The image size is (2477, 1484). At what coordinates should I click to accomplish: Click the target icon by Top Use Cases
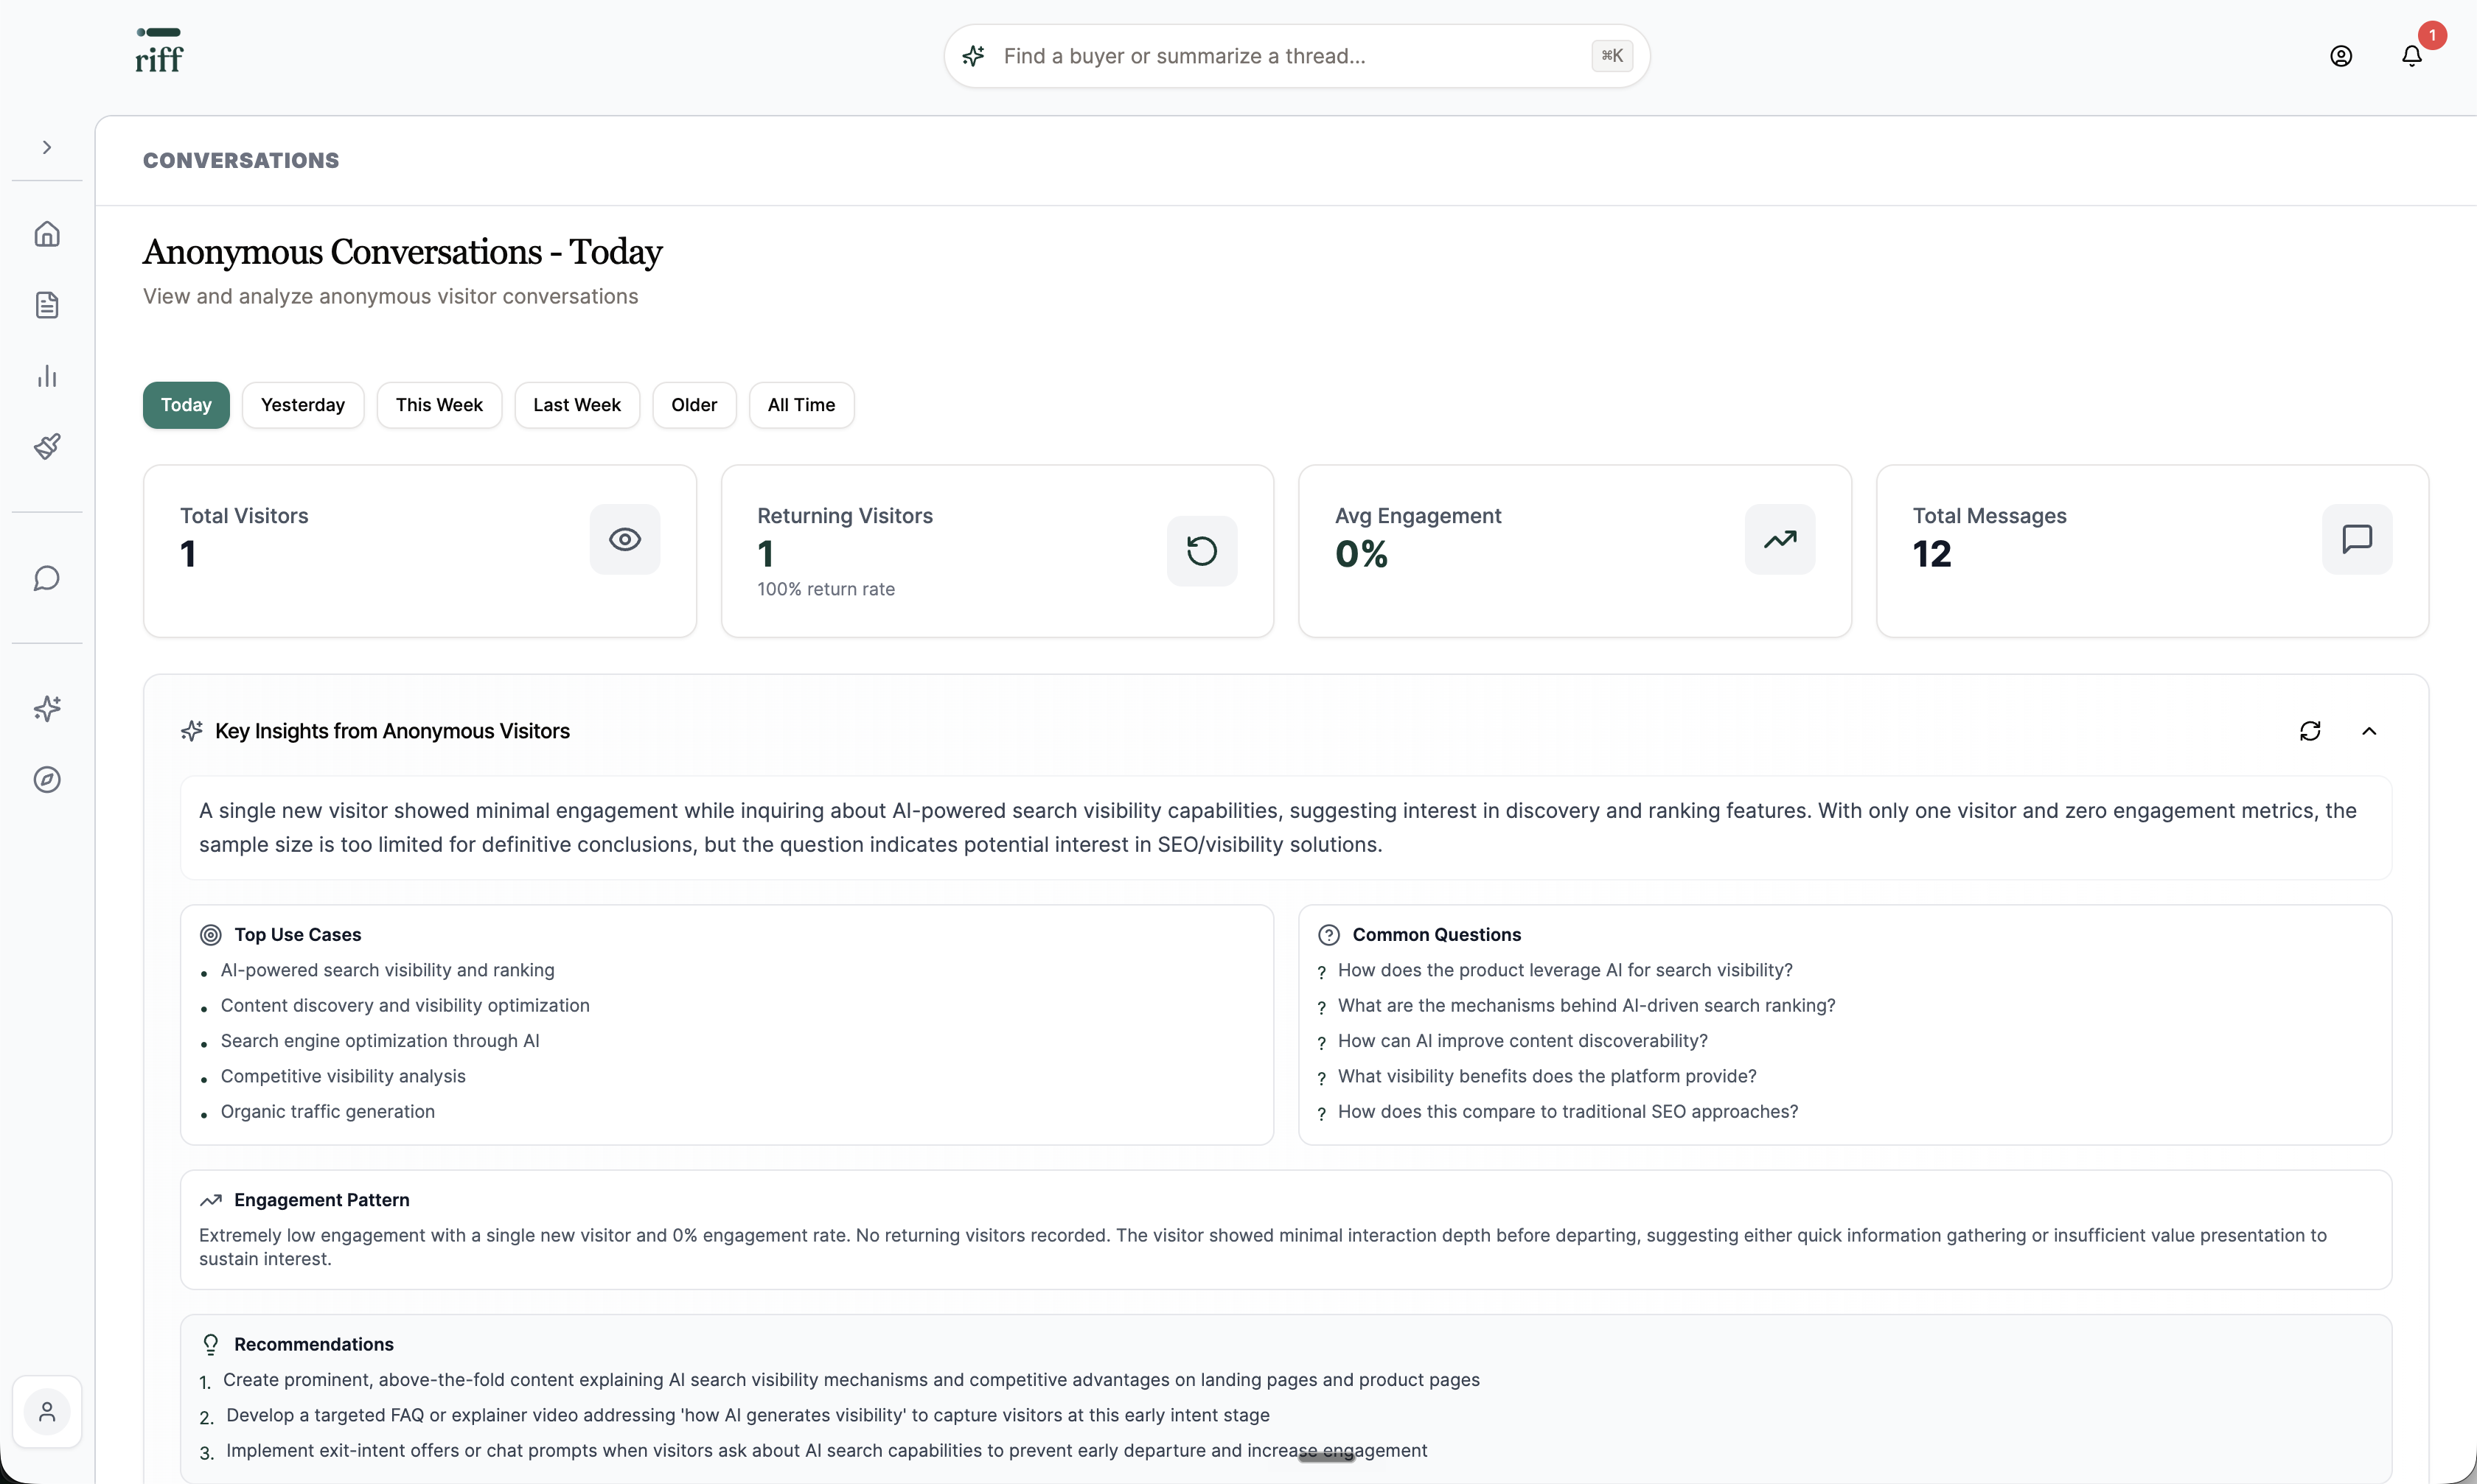(x=211, y=935)
